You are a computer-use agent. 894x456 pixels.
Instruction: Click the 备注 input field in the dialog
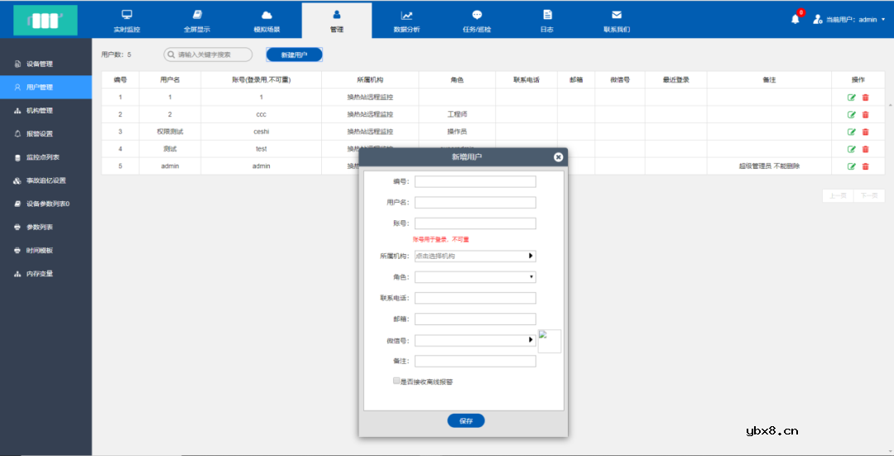click(x=475, y=362)
